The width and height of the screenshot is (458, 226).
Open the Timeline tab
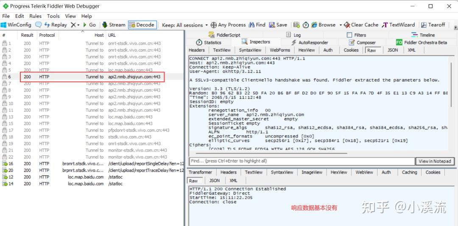(x=423, y=35)
